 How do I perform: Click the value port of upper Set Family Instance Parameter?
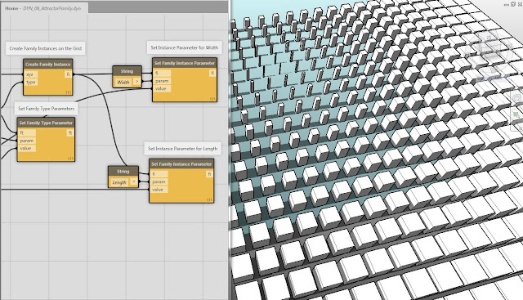162,89
